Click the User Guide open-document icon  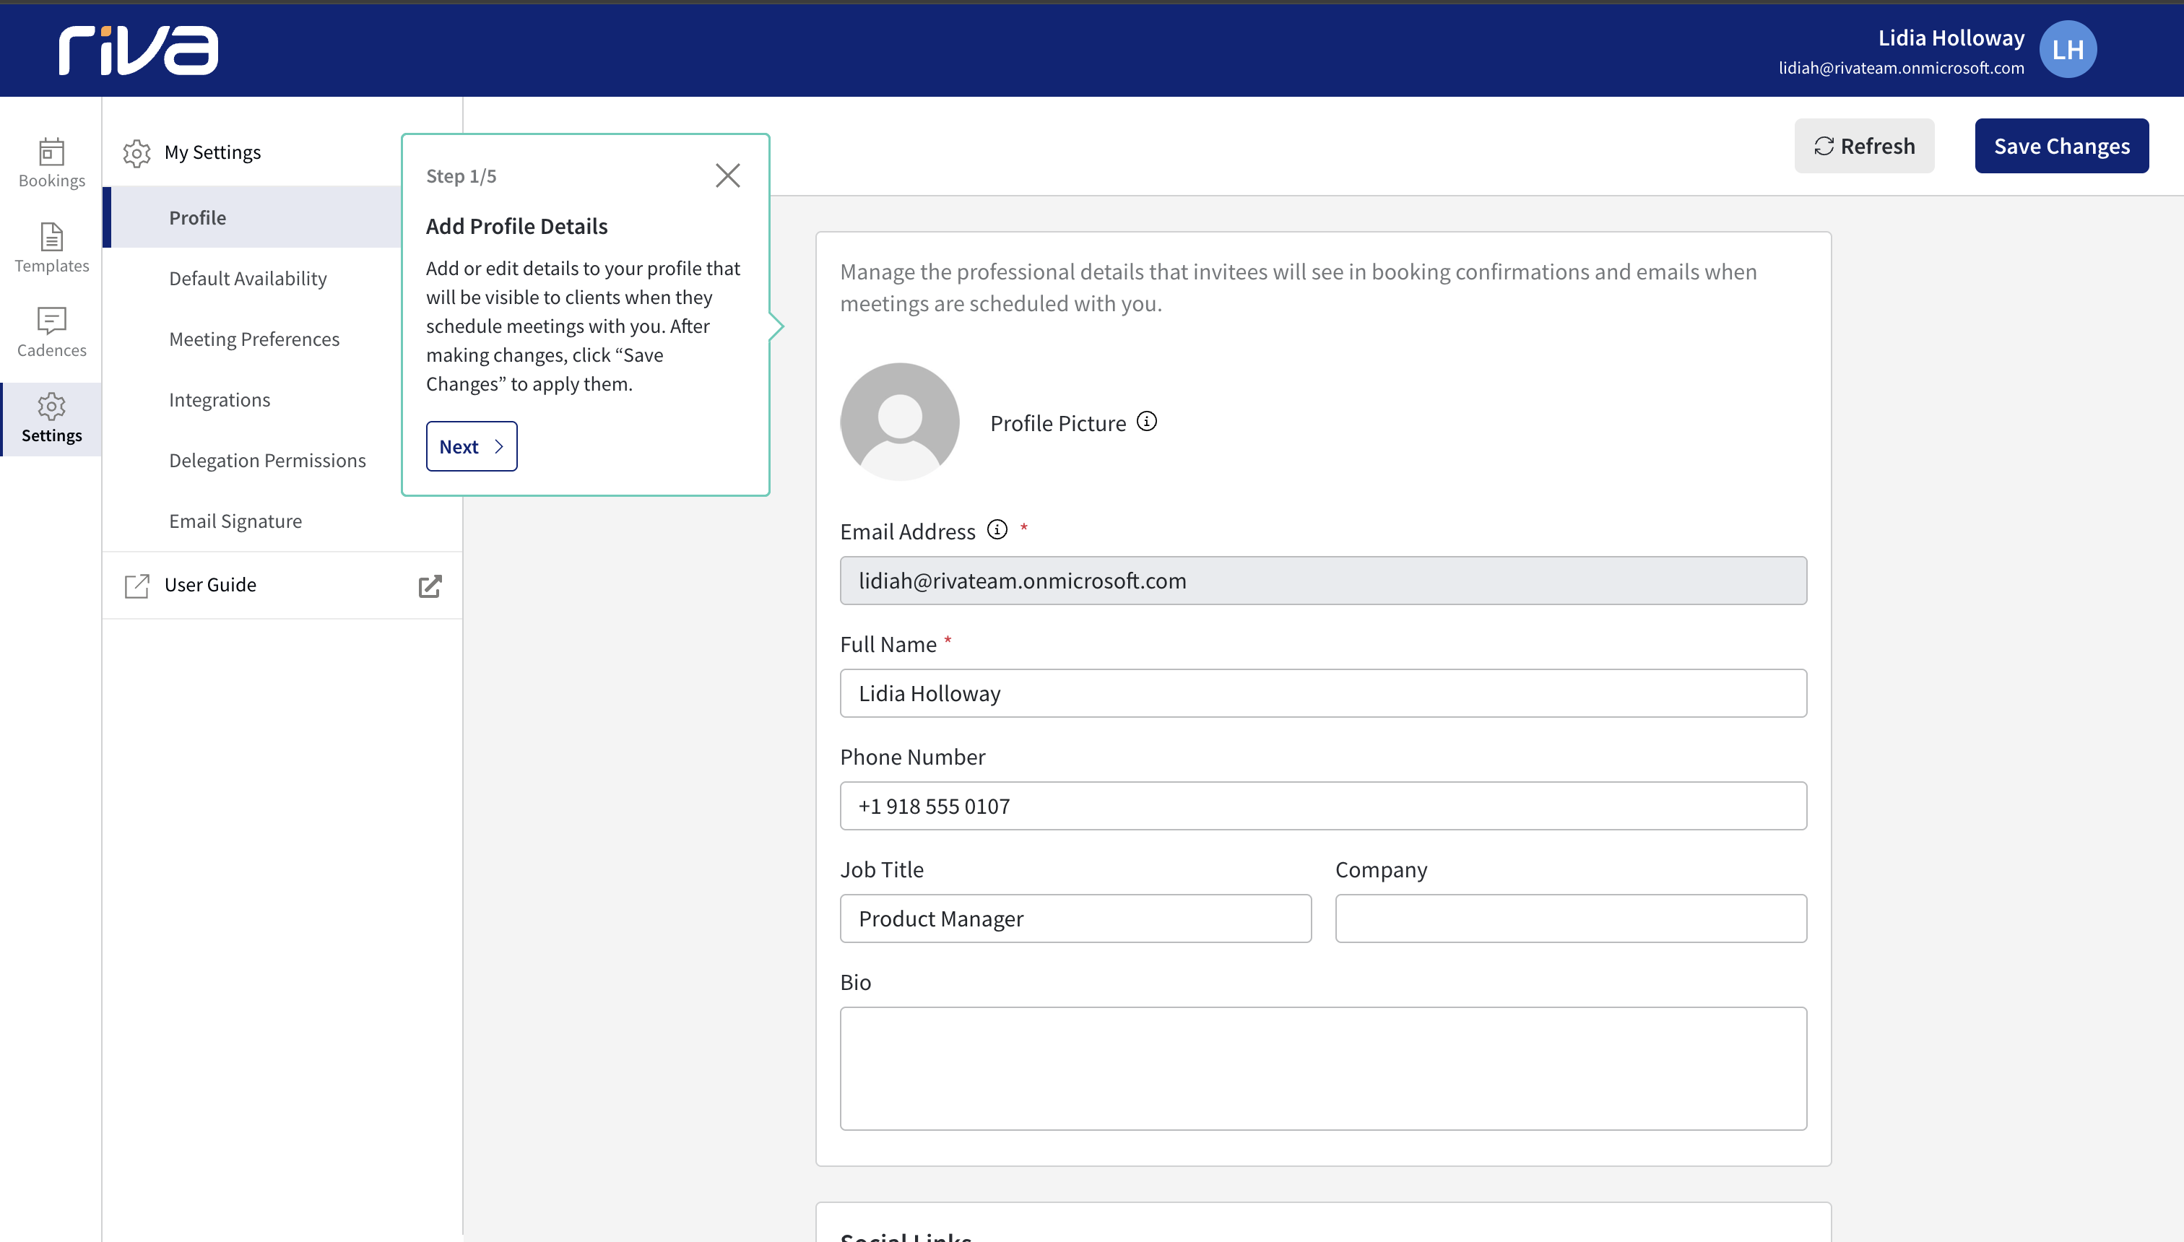coord(136,586)
